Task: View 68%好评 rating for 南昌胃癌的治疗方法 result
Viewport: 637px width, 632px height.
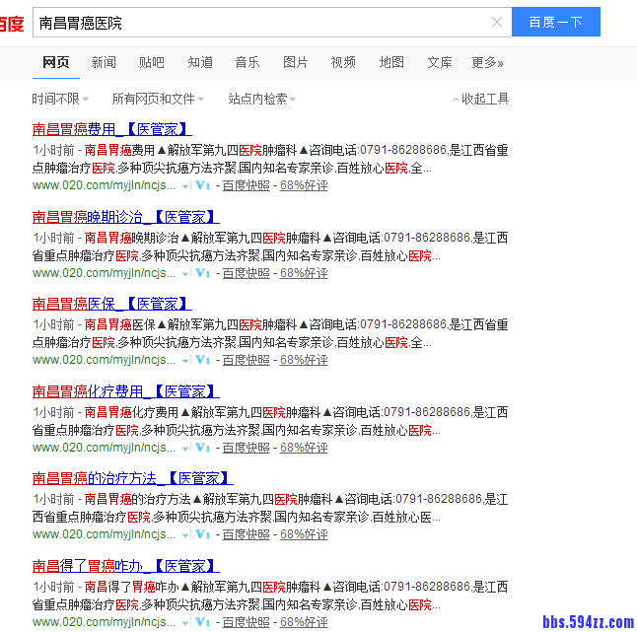Action: (x=304, y=534)
